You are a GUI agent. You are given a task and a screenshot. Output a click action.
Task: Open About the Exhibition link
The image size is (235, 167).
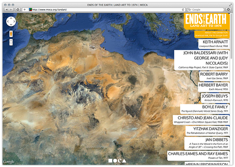(216, 33)
